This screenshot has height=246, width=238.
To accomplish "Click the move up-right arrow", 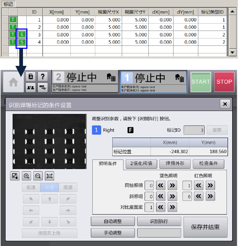I will pos(68,199).
